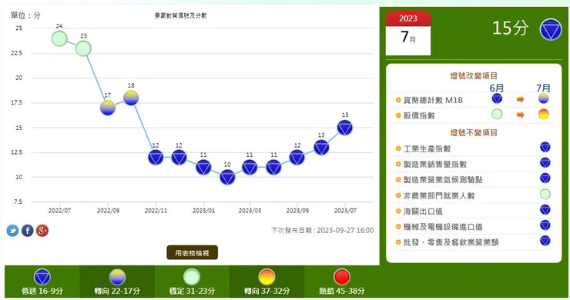Click the 用表格檢視 table view button

point(192,253)
